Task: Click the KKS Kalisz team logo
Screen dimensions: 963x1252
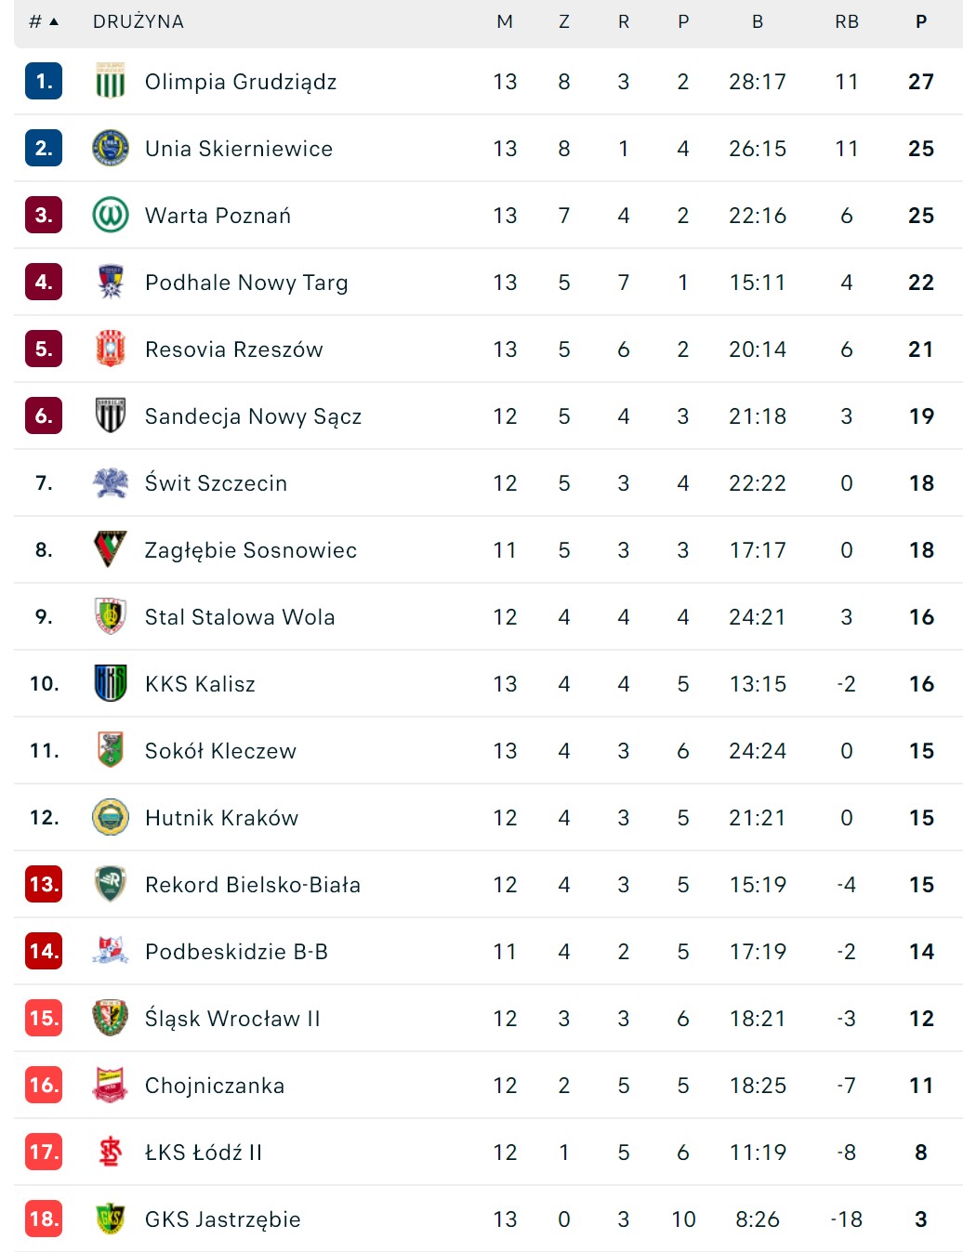Action: (x=110, y=684)
